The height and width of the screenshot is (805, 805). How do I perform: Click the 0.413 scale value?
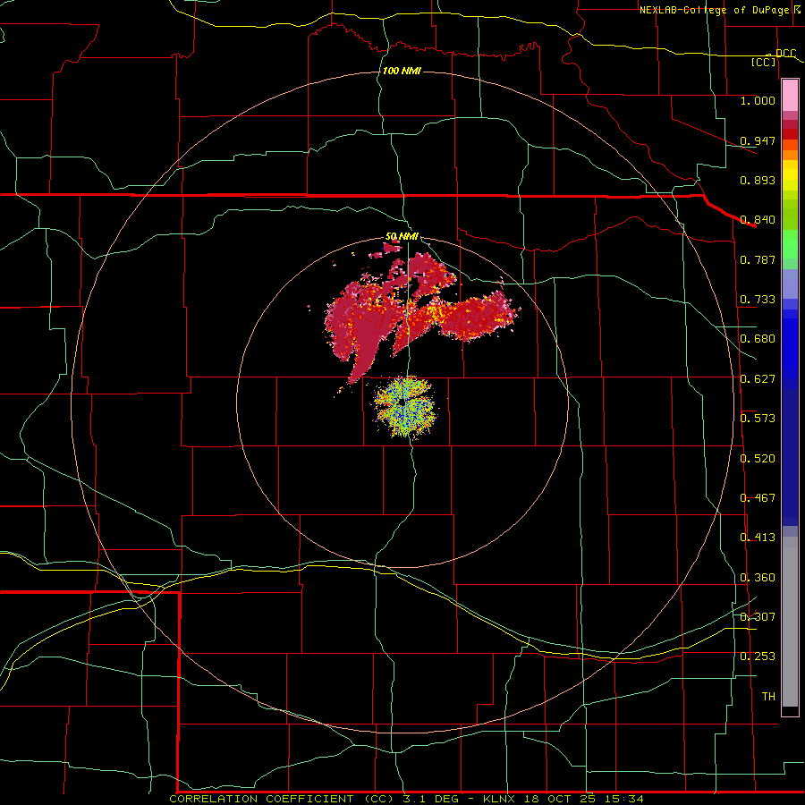tap(758, 538)
